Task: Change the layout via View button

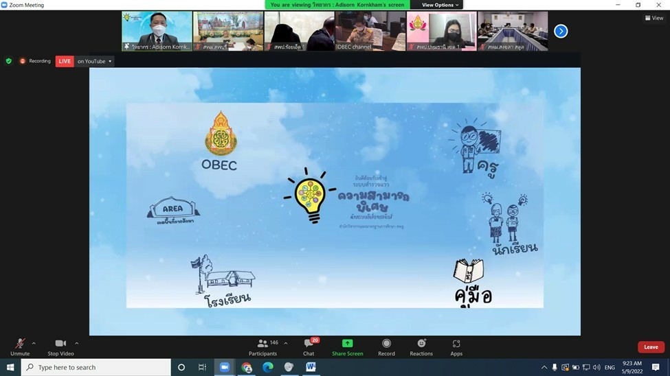Action: pos(654,18)
